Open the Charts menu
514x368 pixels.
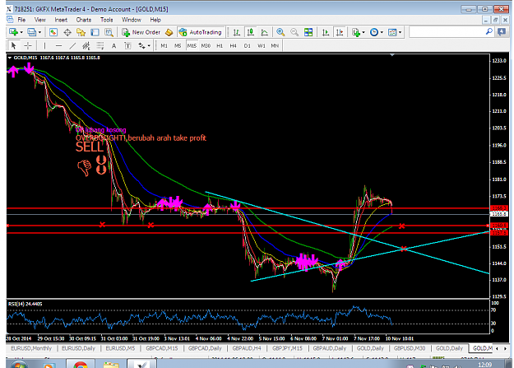[84, 20]
